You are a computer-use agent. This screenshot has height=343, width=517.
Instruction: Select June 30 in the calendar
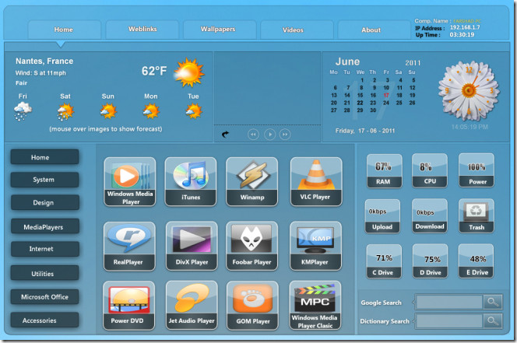[373, 110]
